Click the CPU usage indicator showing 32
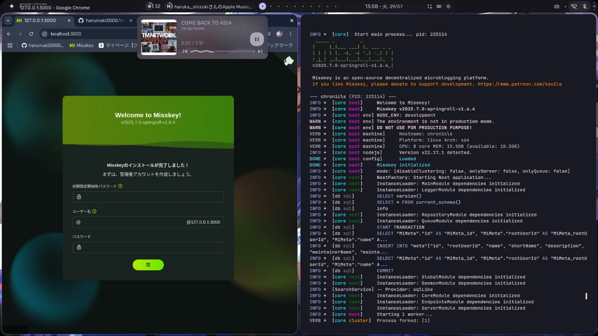 click(x=153, y=6)
